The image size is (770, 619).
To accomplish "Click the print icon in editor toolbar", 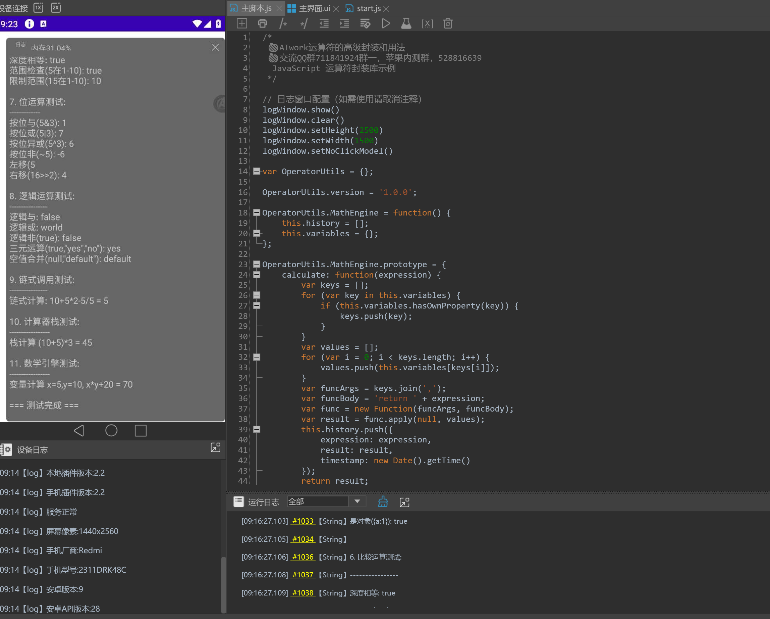I will click(x=263, y=23).
